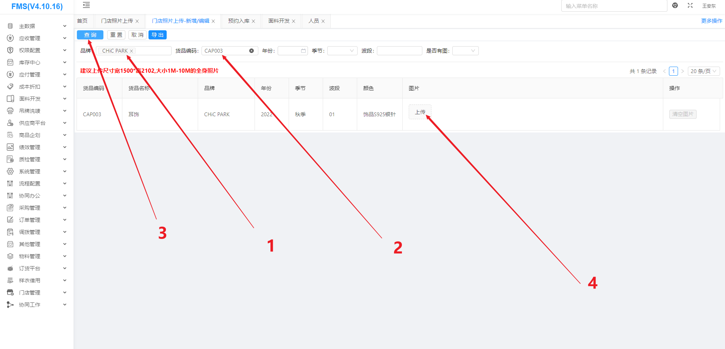
Task: Open the 季节 season dropdown
Action: pyautogui.click(x=342, y=51)
